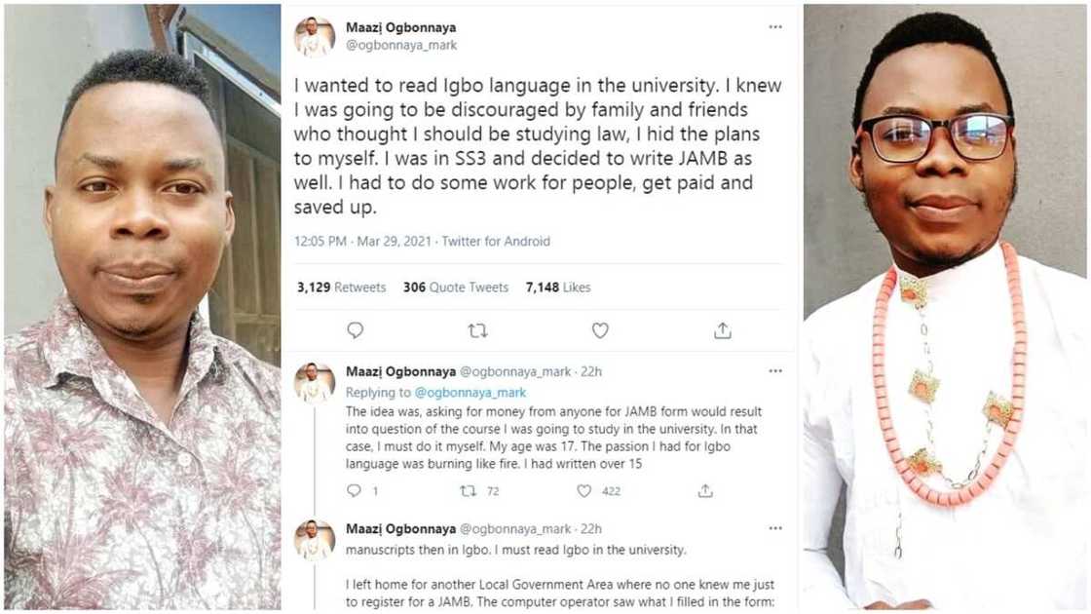Open the Twitter for Android source link
The height and width of the screenshot is (614, 1091).
(x=496, y=241)
